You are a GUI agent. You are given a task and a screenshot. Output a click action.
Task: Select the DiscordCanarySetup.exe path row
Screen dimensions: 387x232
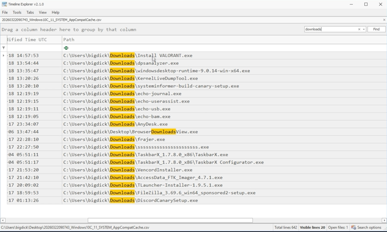pos(224,200)
